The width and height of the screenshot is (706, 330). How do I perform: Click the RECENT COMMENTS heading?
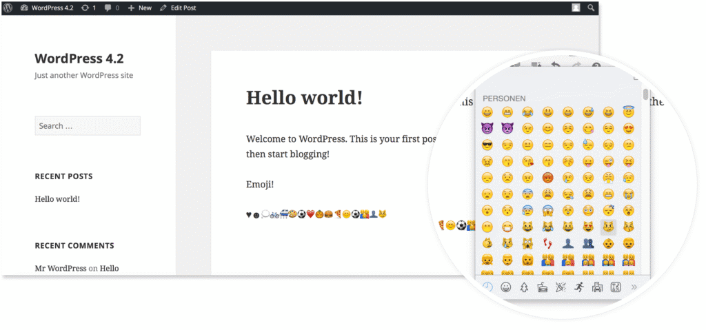pyautogui.click(x=74, y=245)
